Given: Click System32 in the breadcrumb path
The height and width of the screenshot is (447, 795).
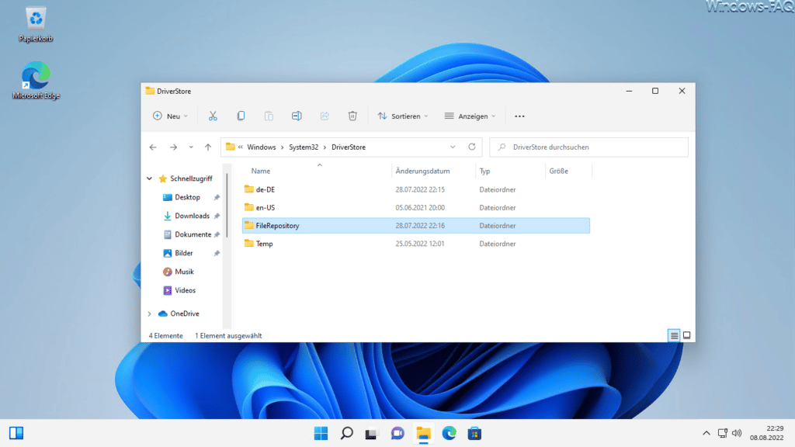Looking at the screenshot, I should coord(304,147).
